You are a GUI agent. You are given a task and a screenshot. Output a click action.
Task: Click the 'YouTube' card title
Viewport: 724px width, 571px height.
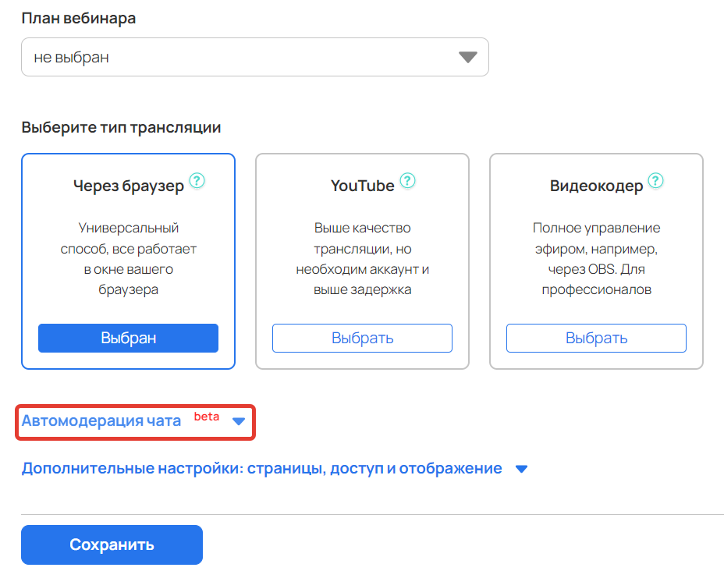[x=363, y=186]
